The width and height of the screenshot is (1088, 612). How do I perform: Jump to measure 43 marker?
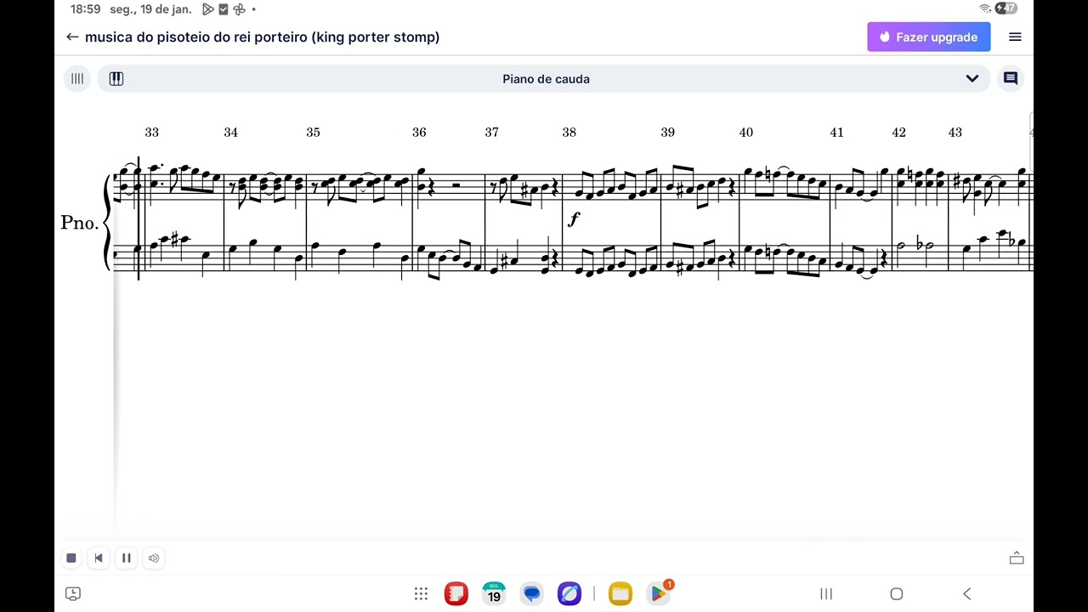click(x=955, y=133)
